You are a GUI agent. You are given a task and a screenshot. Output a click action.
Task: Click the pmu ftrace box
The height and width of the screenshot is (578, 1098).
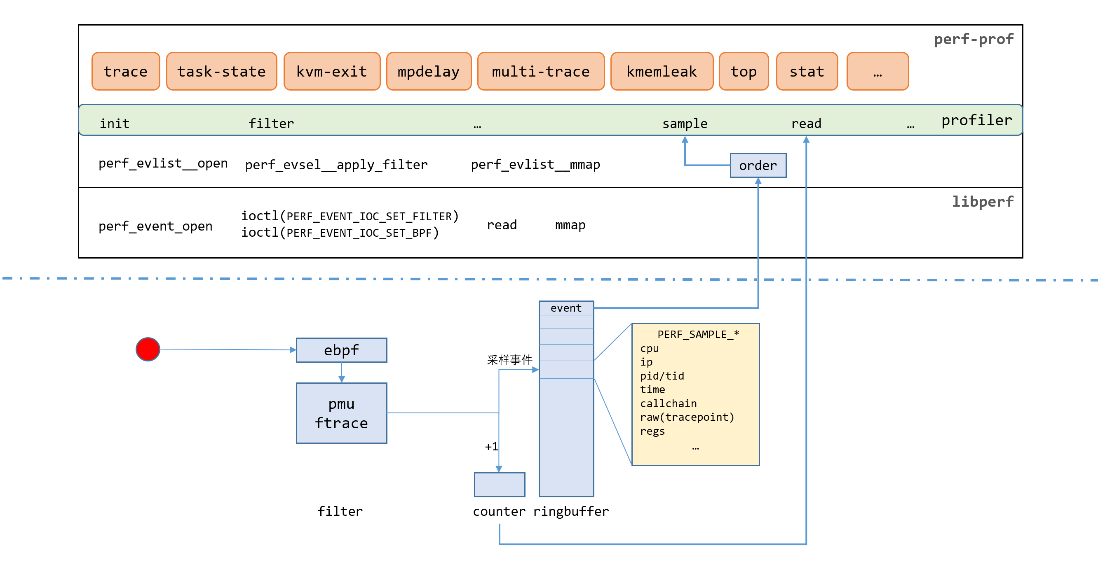click(341, 413)
